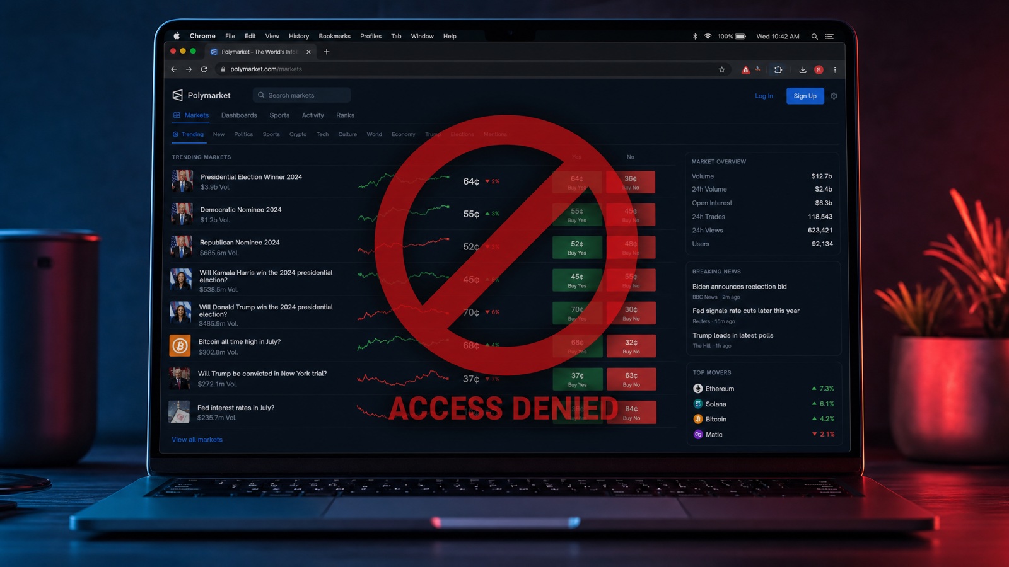Screen dimensions: 1009x567
Task: Buy No at 84¢ on Fed interest rates
Action: click(631, 412)
